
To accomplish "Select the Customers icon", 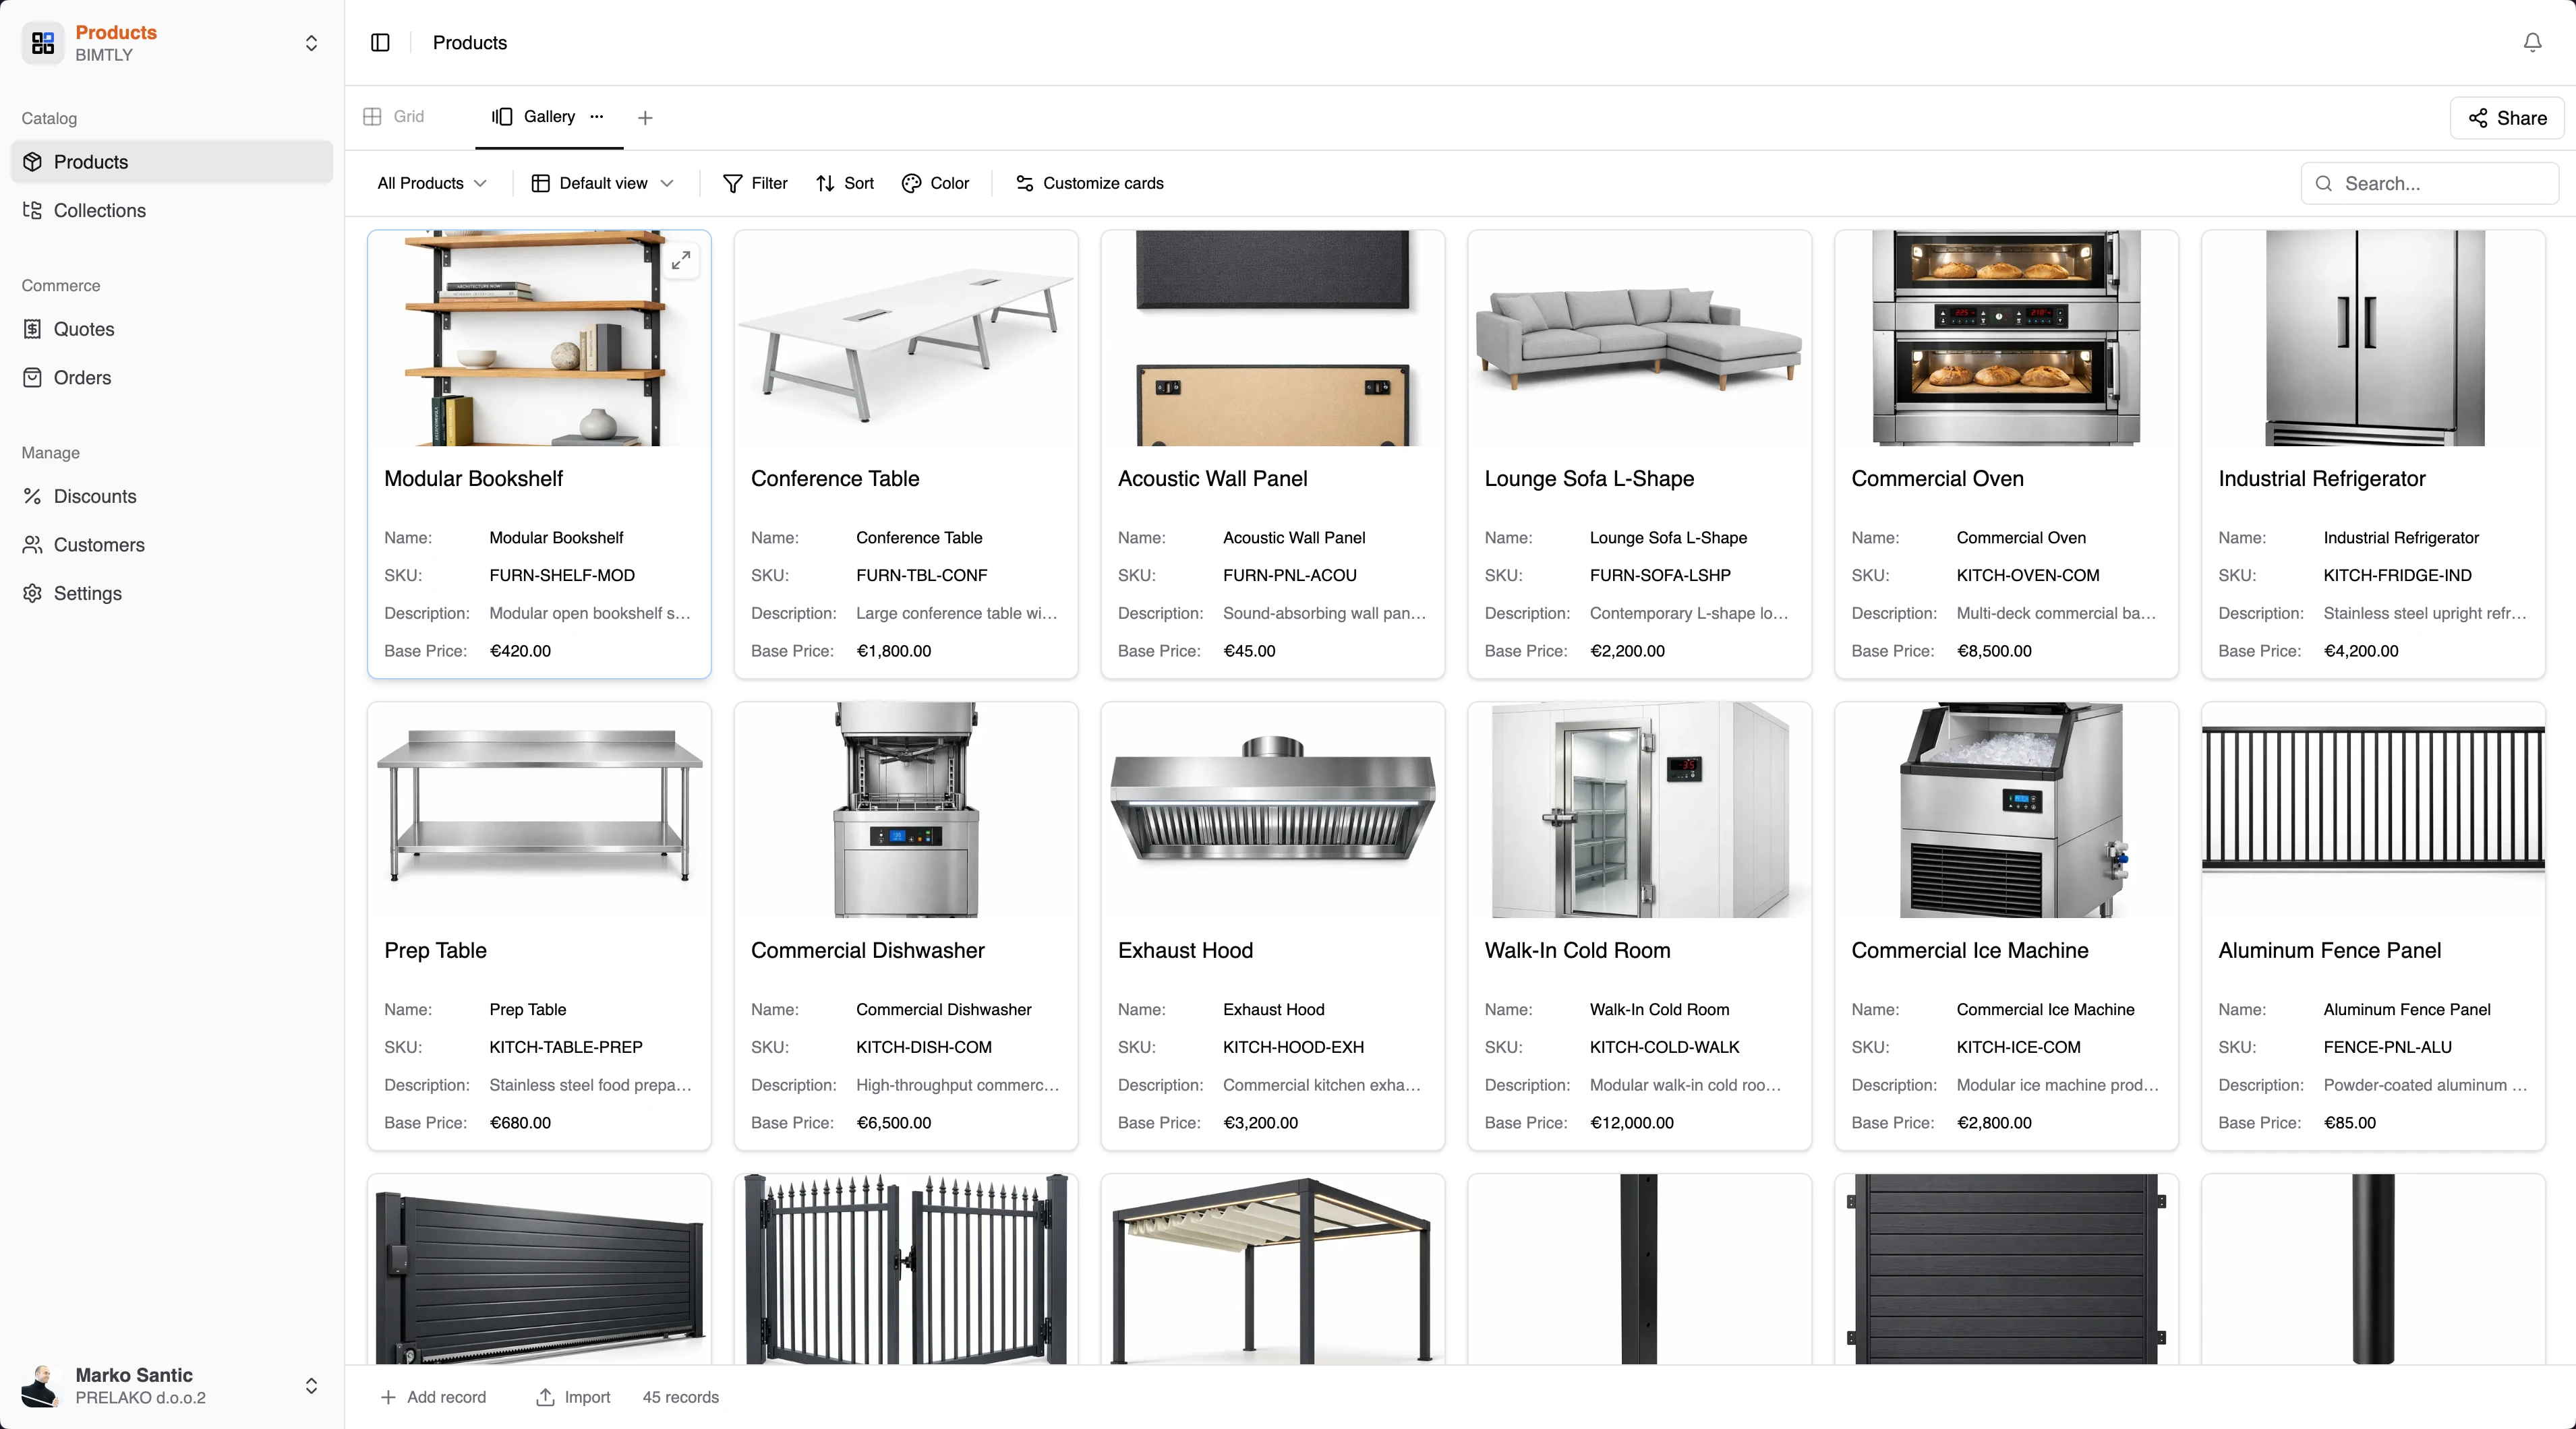I will [33, 545].
